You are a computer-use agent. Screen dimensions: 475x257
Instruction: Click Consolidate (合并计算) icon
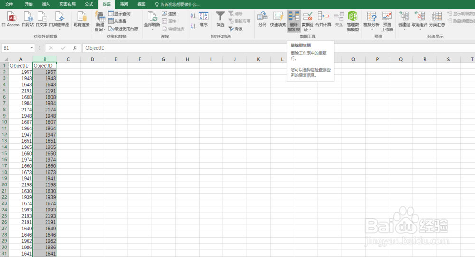323,16
